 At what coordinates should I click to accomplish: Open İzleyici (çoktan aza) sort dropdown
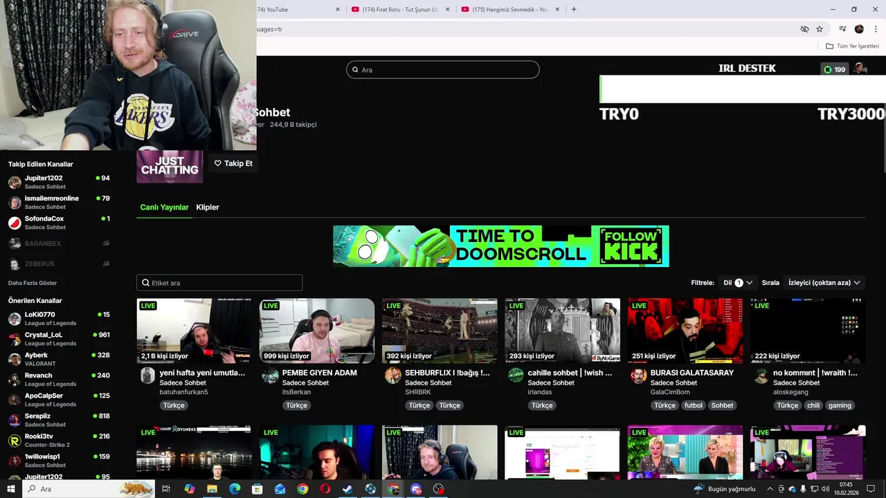824,283
